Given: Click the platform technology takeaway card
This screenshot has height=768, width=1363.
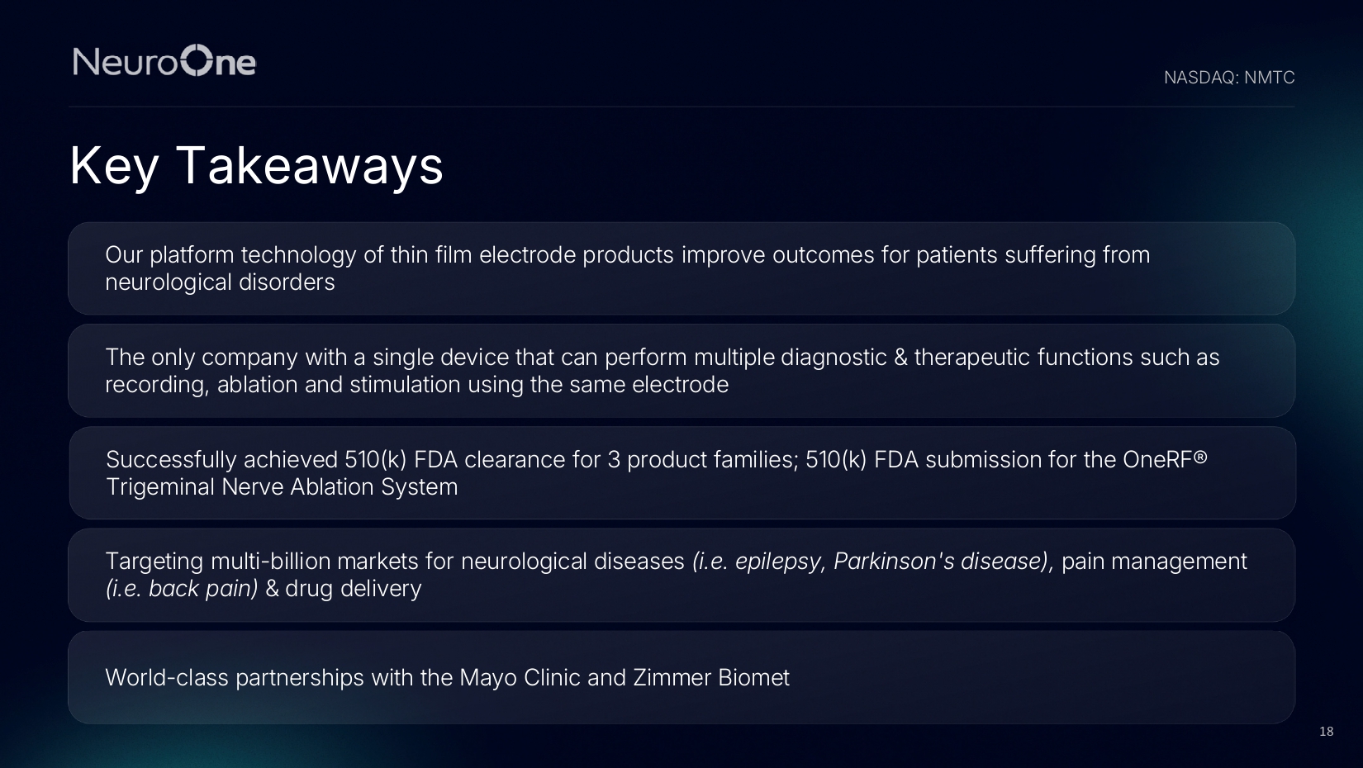Looking at the screenshot, I should click(681, 268).
